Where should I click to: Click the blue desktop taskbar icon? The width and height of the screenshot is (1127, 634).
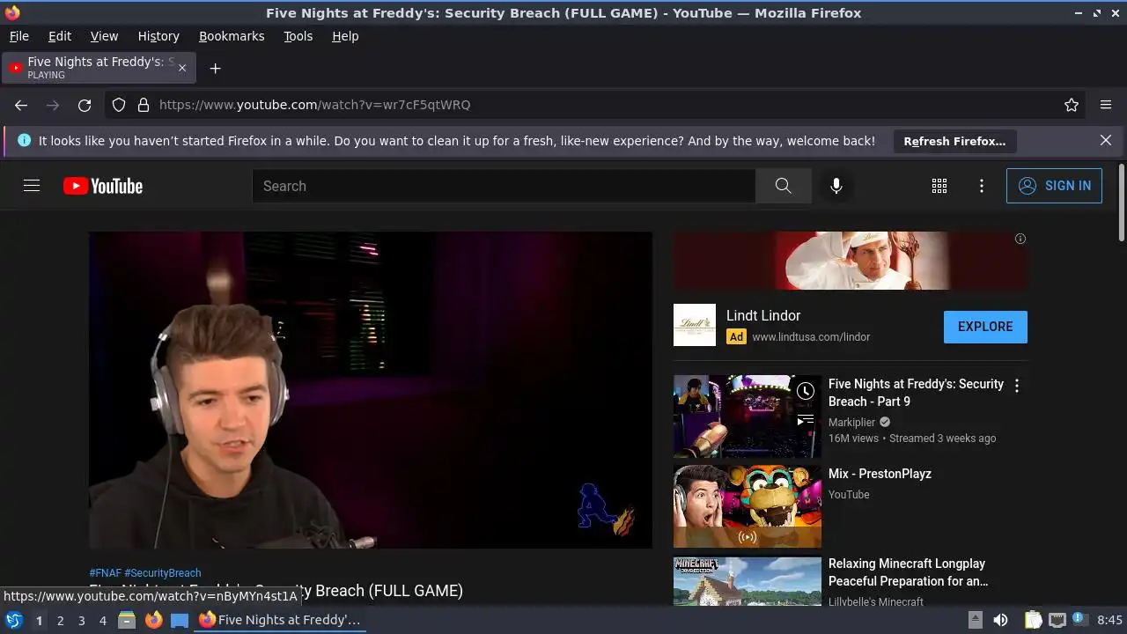[180, 620]
